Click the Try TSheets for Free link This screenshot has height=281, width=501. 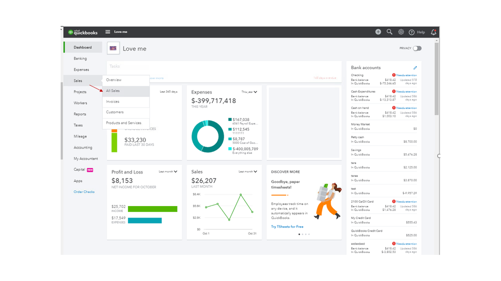pyautogui.click(x=287, y=226)
